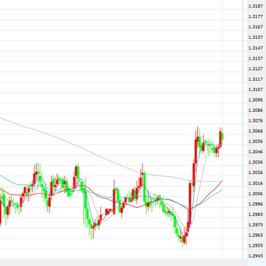Select the red moving average line's right end
This screenshot has height=266, width=266.
click(222, 181)
